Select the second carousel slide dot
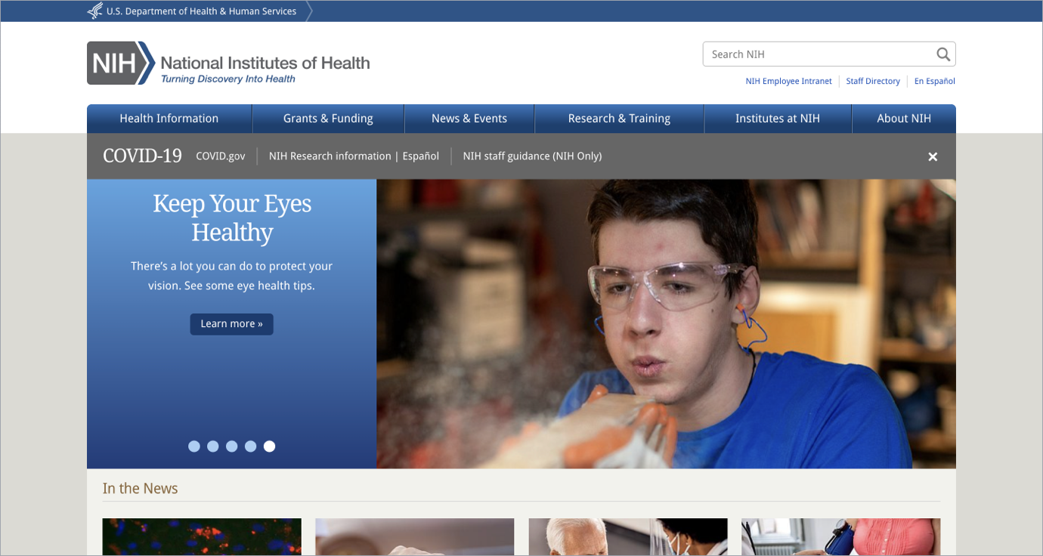Viewport: 1043px width, 556px height. (x=213, y=446)
